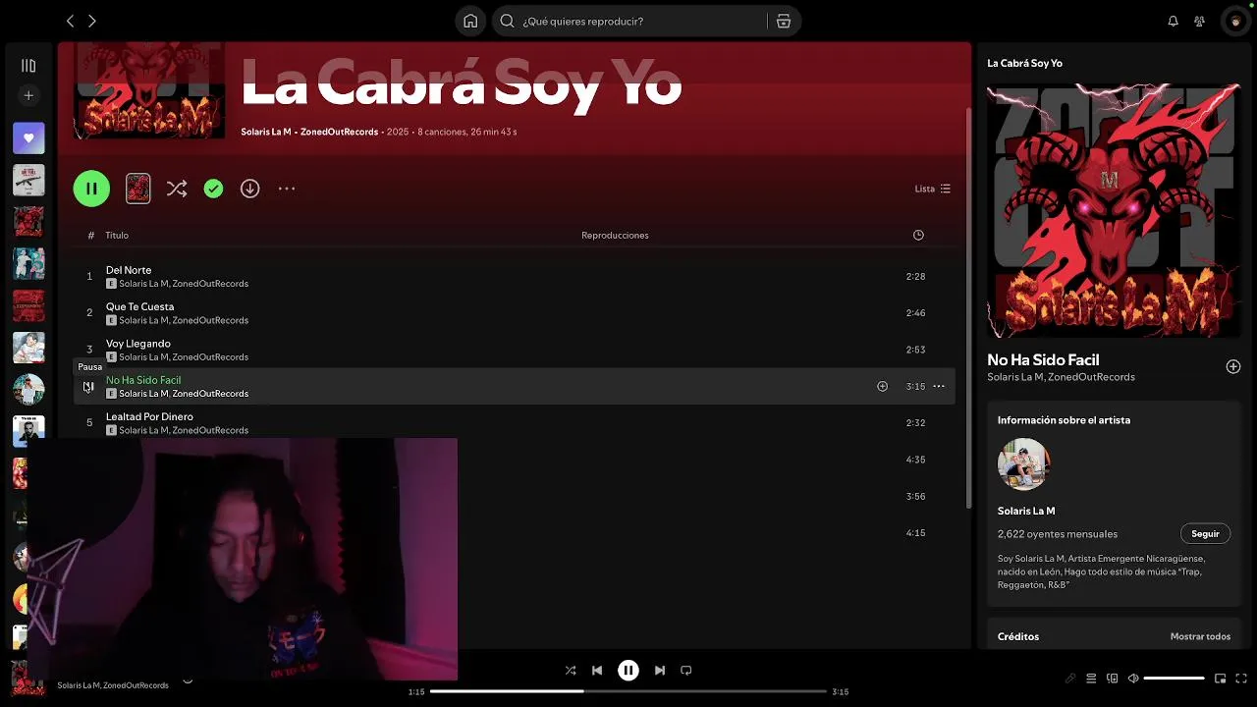Viewport: 1257px width, 707px height.
Task: Click La Cabrá Soy Yo title in right panel
Action: click(1024, 63)
